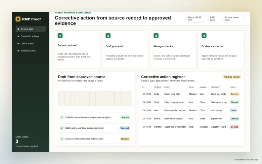Click the Humidity exception issue

[x=173, y=119]
